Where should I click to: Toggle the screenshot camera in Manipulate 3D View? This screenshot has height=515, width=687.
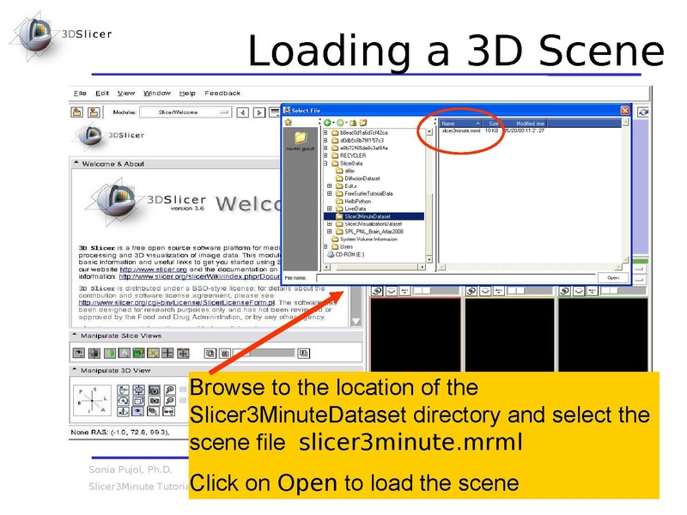154,389
